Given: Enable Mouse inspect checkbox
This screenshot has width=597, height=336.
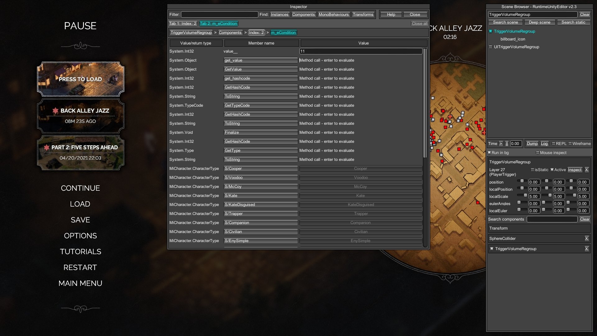Looking at the screenshot, I should point(538,152).
